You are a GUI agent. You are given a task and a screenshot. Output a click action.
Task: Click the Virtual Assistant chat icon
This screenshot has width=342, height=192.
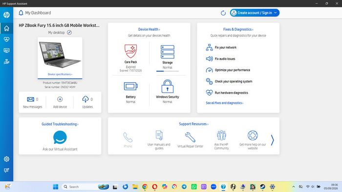click(60, 137)
